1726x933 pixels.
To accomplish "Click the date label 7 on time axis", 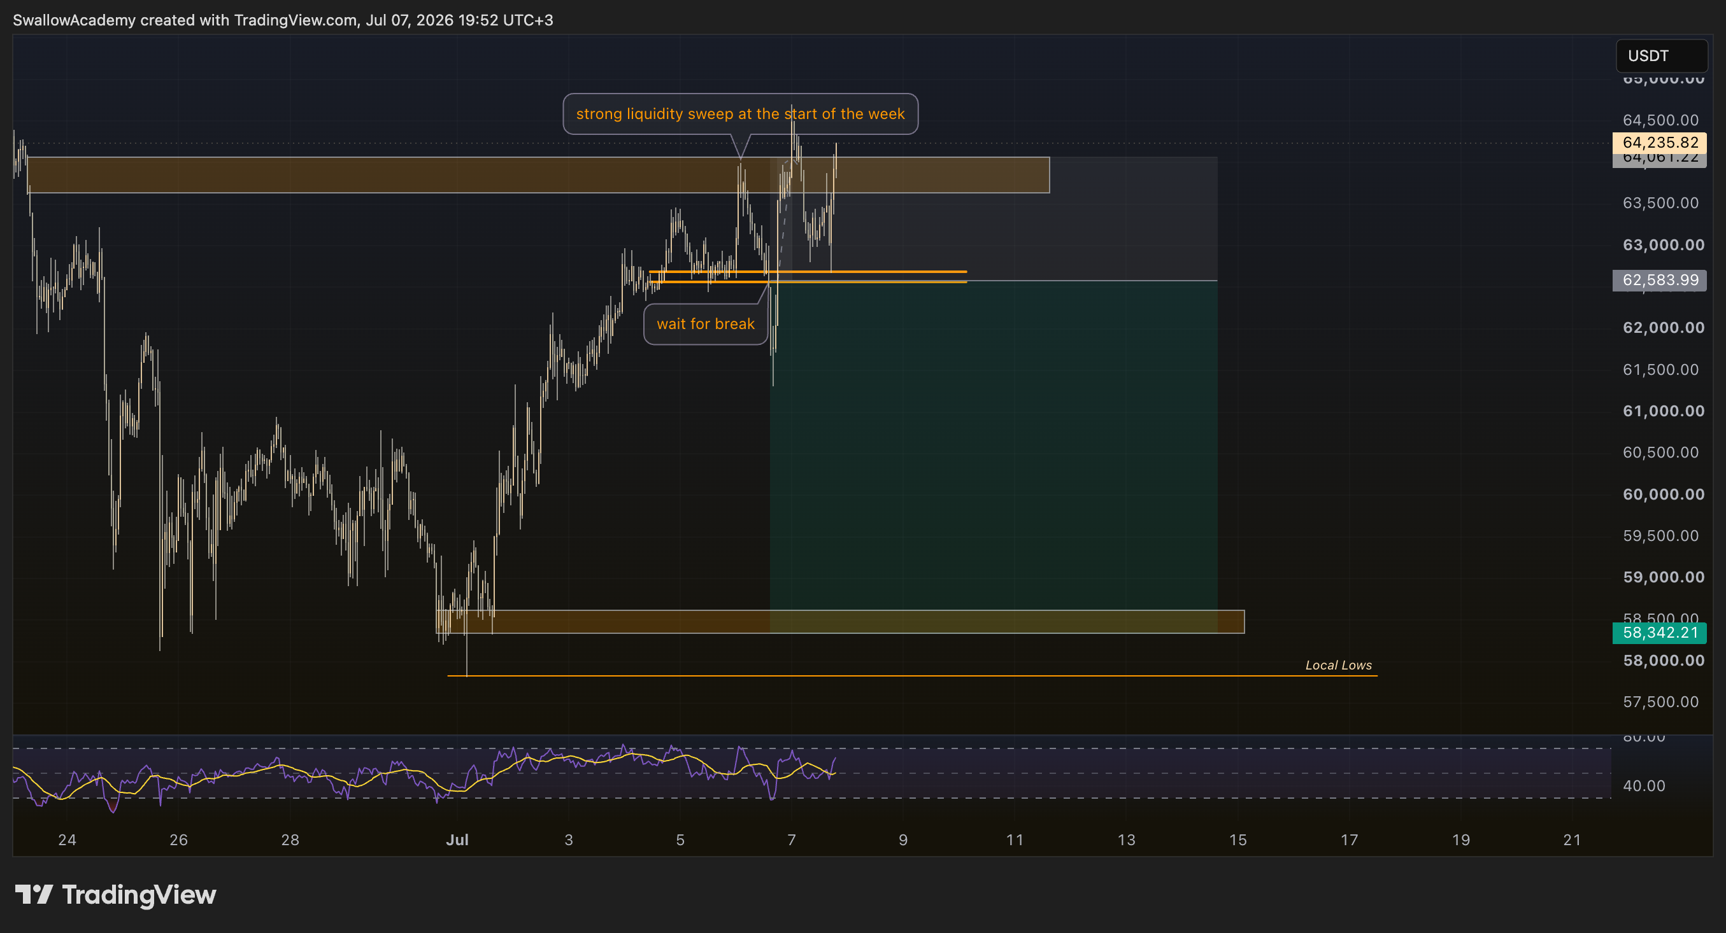I will click(x=791, y=840).
